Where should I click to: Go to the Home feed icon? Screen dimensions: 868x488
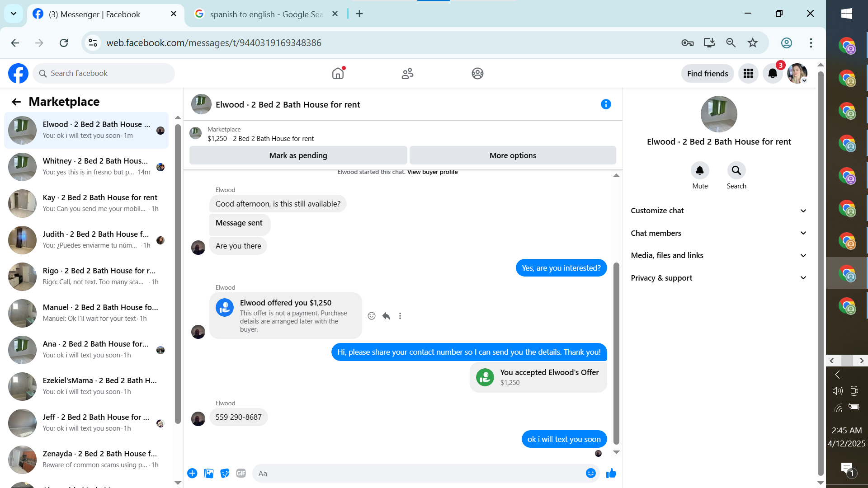pos(338,73)
